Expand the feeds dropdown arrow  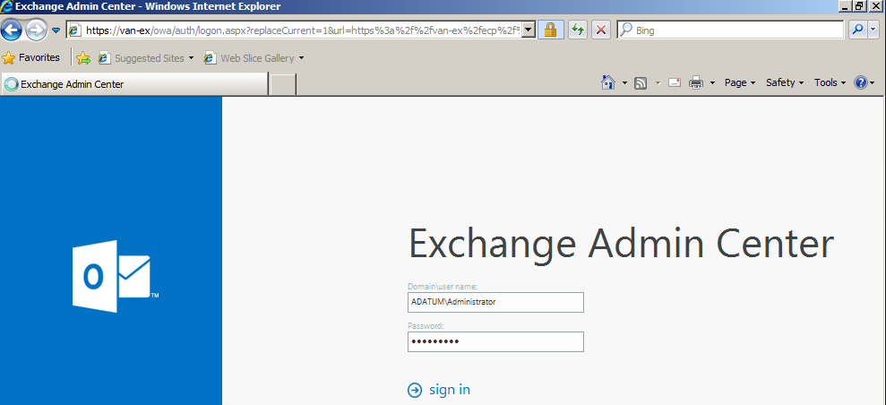[658, 83]
